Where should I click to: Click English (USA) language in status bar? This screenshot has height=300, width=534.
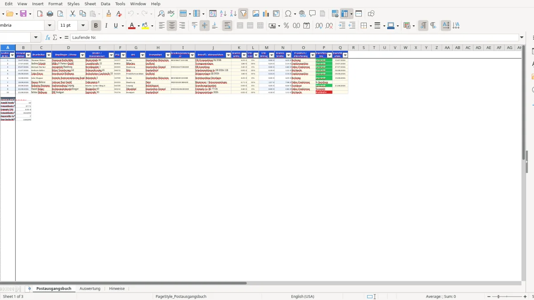pos(303,296)
